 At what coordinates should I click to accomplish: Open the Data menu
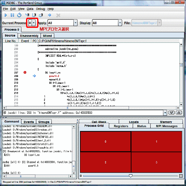point(30,9)
